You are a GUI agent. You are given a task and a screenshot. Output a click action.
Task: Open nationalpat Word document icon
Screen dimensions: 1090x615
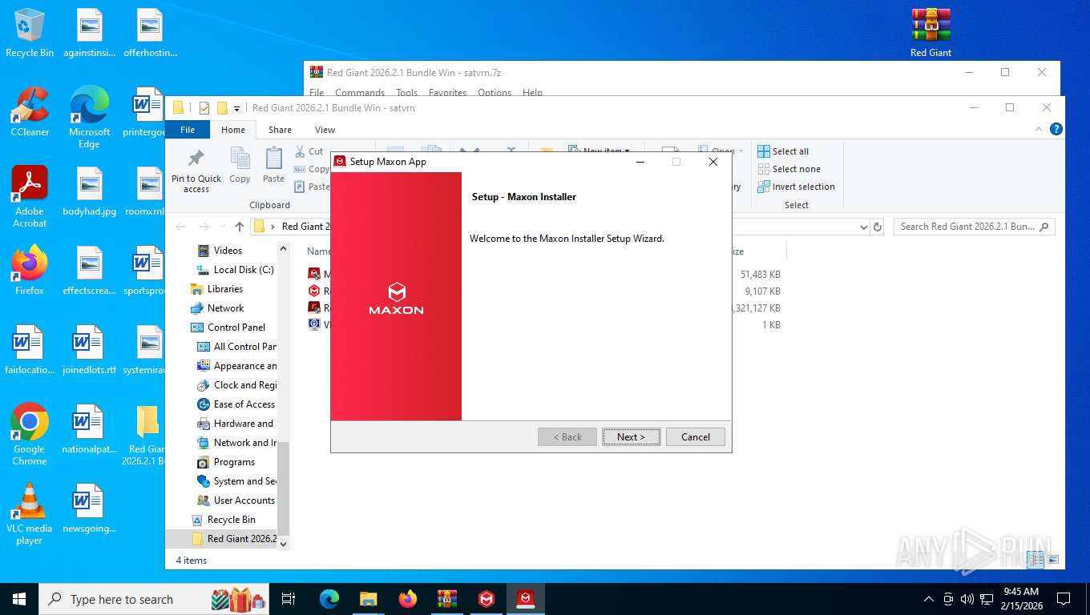tap(89, 430)
